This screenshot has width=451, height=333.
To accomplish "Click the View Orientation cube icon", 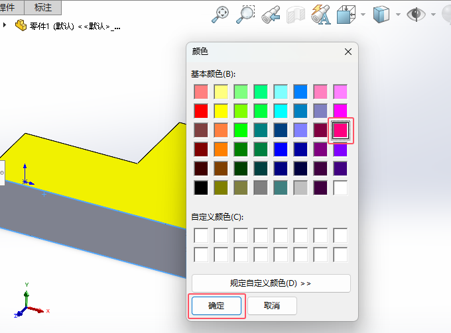I will (346, 15).
